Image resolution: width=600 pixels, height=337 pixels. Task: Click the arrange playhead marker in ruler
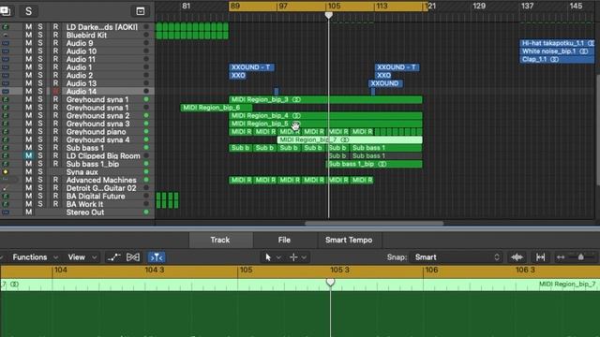329,15
